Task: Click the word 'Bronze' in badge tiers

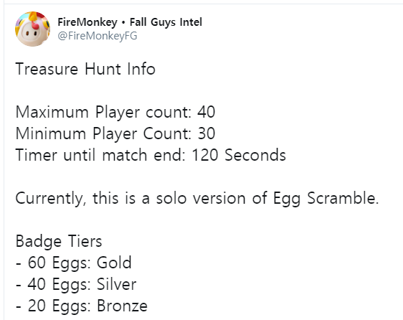Action: click(123, 306)
